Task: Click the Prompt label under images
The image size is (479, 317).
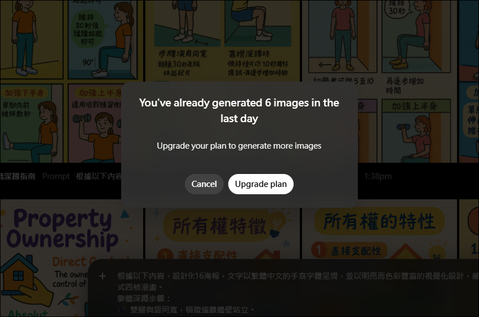Action: tap(56, 176)
